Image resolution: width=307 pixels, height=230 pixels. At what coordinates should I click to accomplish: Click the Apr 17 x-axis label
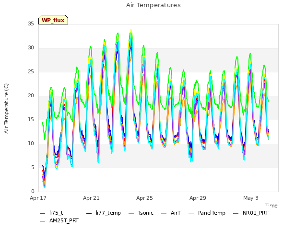coord(38,198)
